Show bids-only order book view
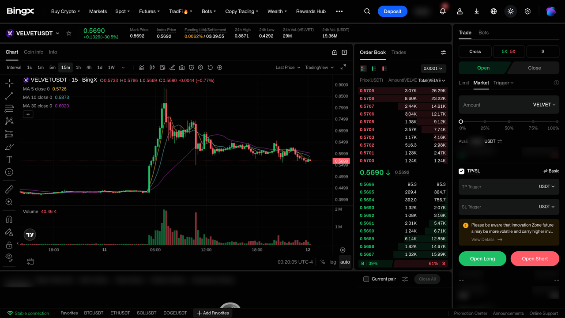The width and height of the screenshot is (565, 318). 374,68
